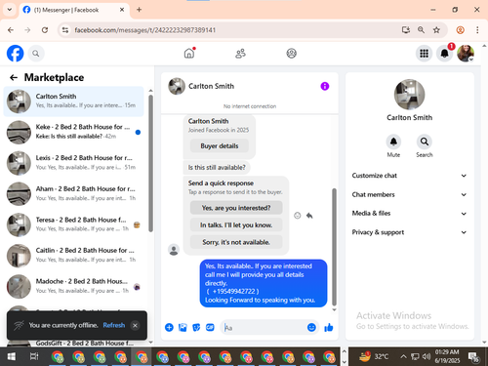488x366 pixels.
Task: Open the taskbar clock and date
Action: [x=447, y=356]
